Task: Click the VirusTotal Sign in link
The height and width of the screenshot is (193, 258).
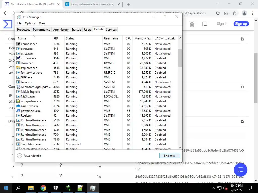Action: pos(222,24)
